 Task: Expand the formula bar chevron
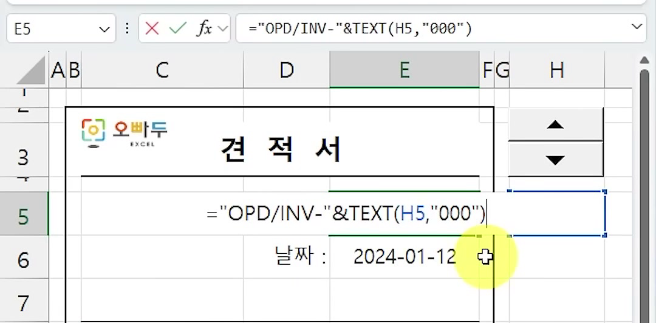click(x=637, y=27)
